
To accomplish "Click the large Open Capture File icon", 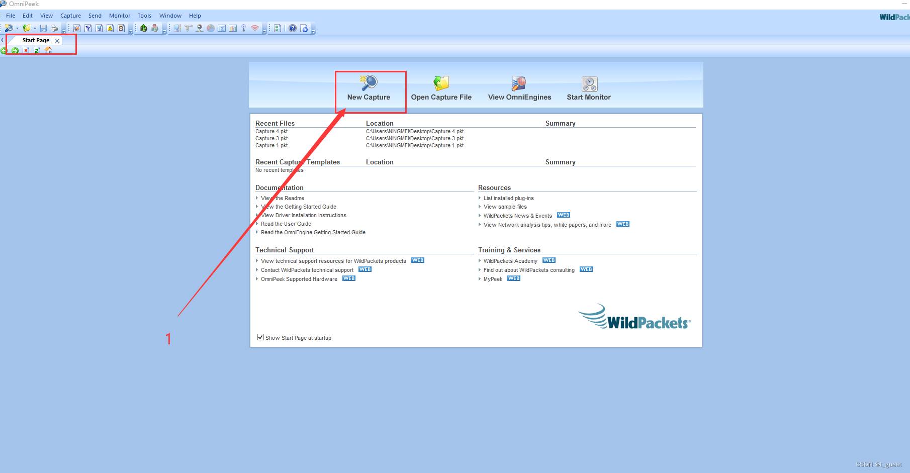I will (441, 83).
